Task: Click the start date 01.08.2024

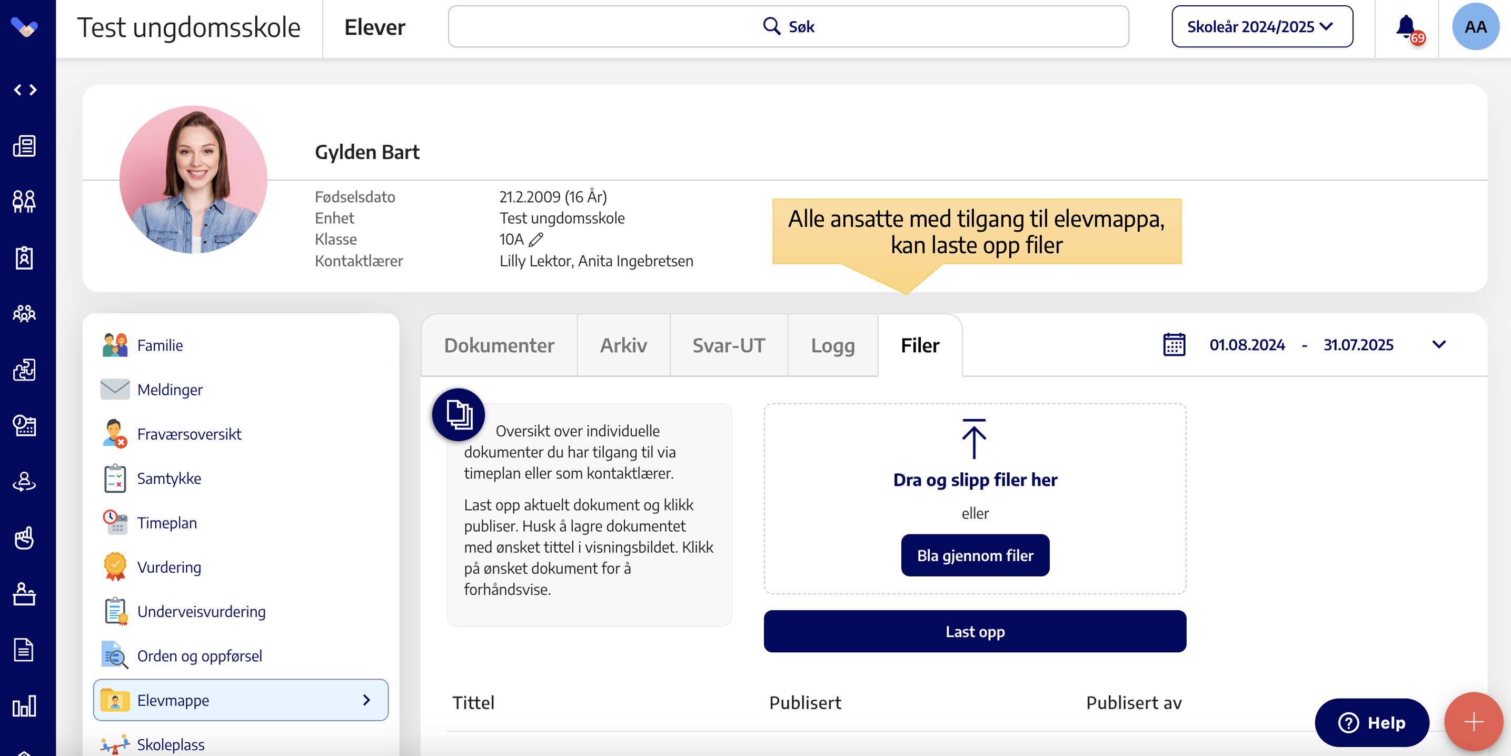Action: coord(1247,345)
